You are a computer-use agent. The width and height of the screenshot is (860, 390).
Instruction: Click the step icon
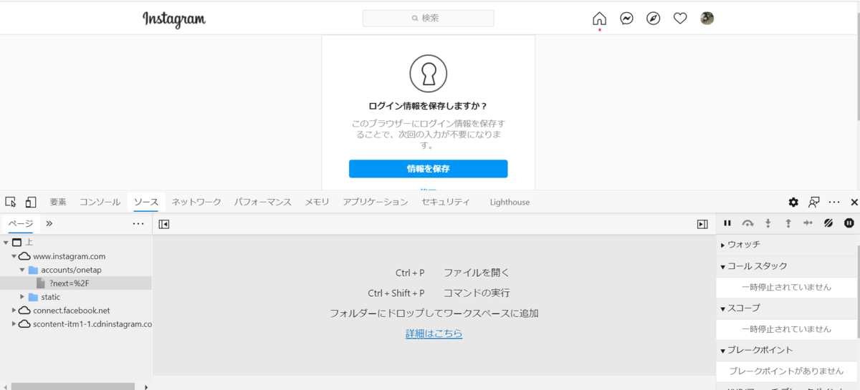click(x=808, y=223)
